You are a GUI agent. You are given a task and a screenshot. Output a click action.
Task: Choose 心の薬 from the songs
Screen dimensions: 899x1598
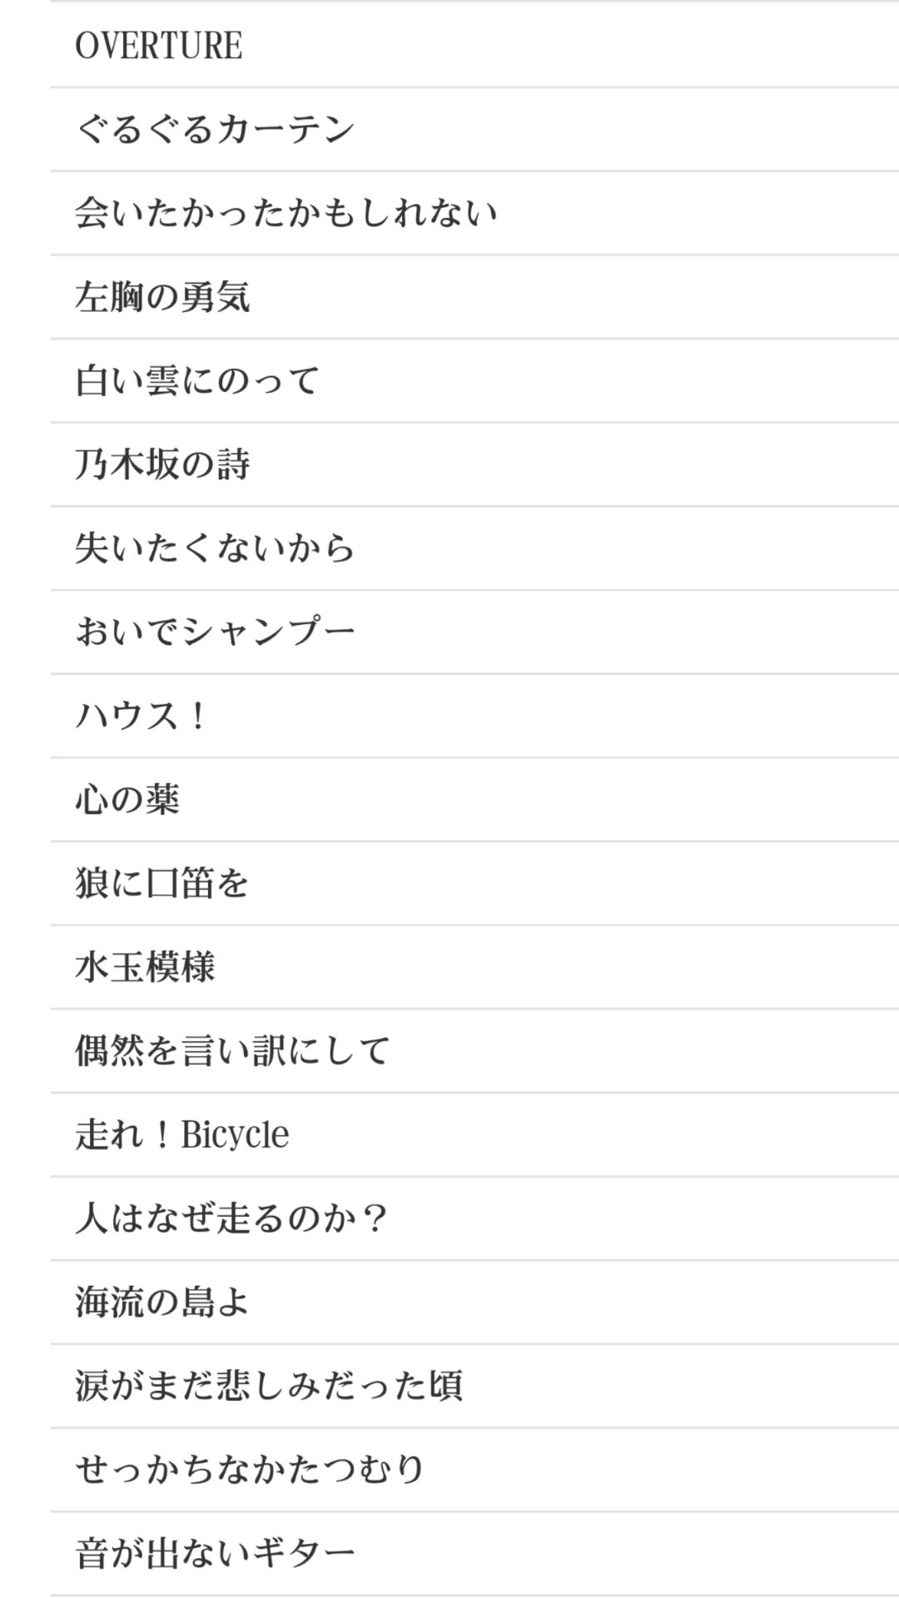(127, 800)
